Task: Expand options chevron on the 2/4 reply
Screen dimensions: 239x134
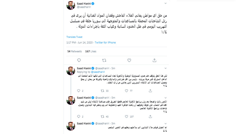Action: (166, 68)
